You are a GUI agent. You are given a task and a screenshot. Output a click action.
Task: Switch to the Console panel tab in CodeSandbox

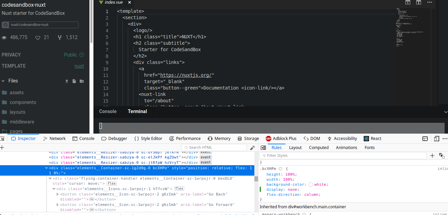(108, 111)
